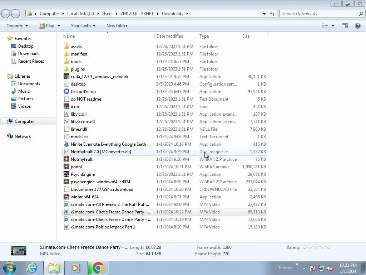The height and width of the screenshot is (275, 366).
Task: Toggle the preview pane button
Action: point(345,26)
